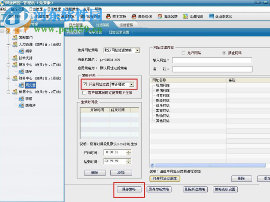This screenshot has height=202, width=270.
Task: Click 添加 button under time period section
Action: [x=121, y=172]
